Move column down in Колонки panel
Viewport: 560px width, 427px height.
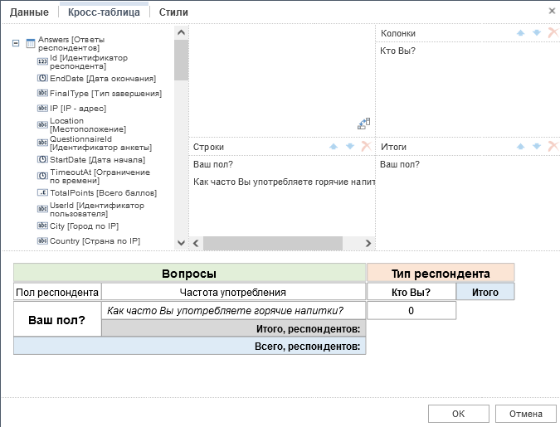(x=536, y=33)
